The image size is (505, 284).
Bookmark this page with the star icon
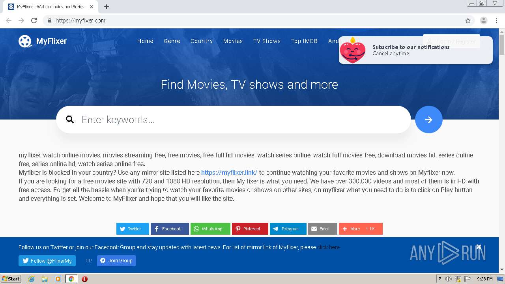[468, 21]
